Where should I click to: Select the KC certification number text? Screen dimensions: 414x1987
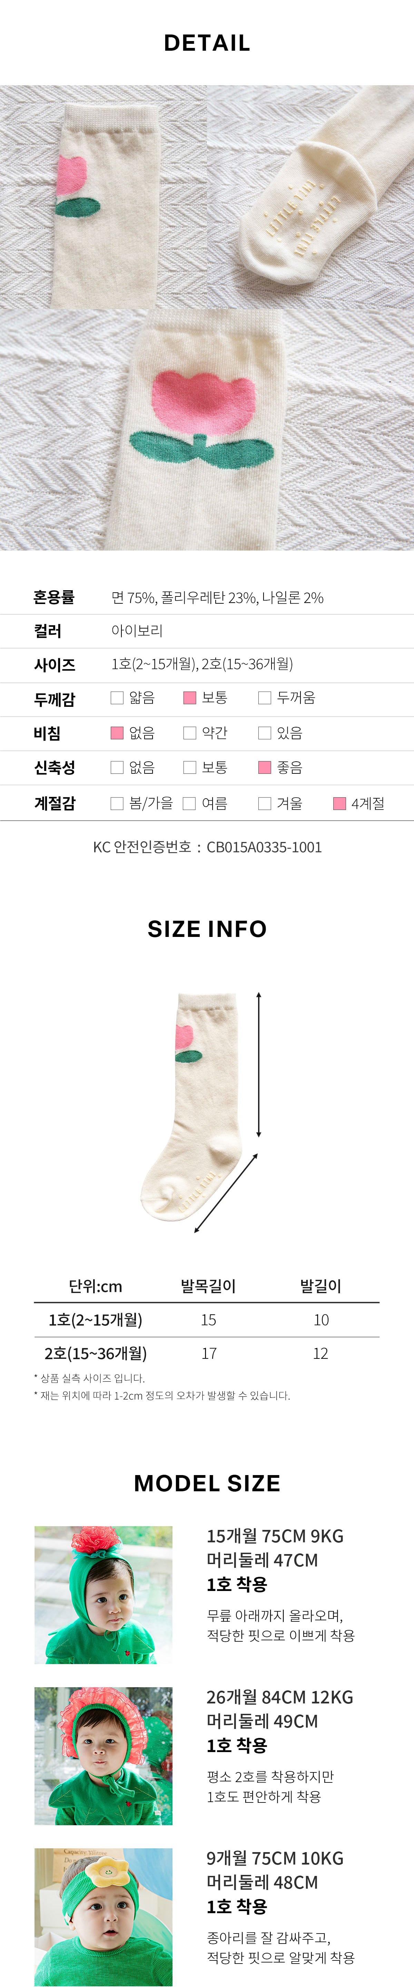(x=207, y=847)
